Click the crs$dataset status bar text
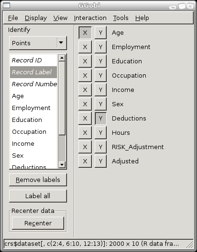 pos(92,244)
